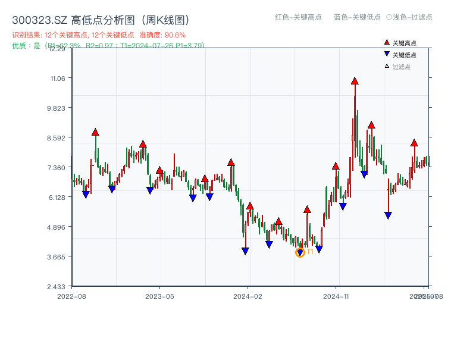Click the 11.06 y-axis label
Viewport: 476px width, 357px height.
58,79
